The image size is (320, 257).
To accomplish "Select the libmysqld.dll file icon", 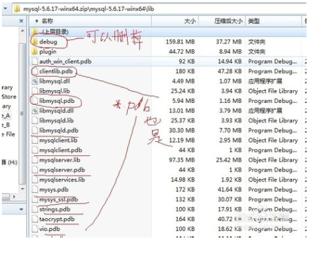I will [x=35, y=111].
